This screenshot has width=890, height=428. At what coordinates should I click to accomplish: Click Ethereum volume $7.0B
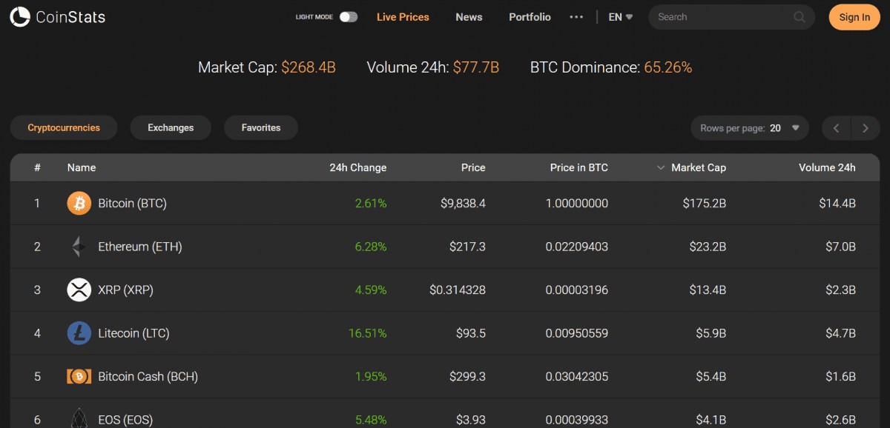coord(840,247)
